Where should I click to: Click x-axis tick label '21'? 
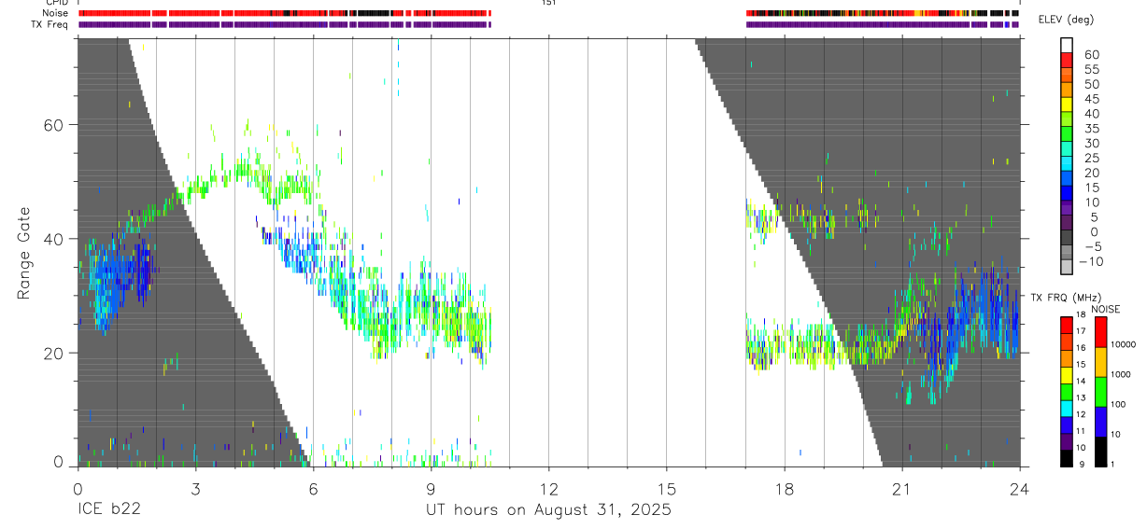click(901, 488)
